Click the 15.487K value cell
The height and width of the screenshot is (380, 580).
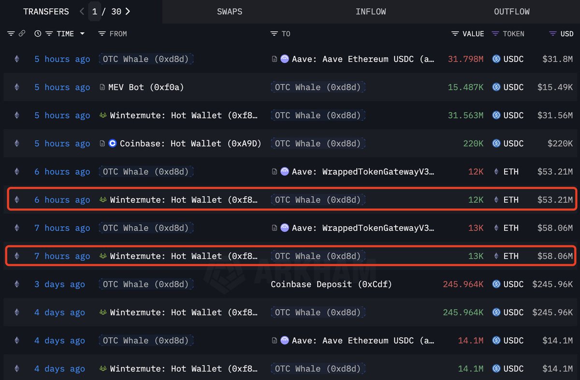tap(465, 87)
